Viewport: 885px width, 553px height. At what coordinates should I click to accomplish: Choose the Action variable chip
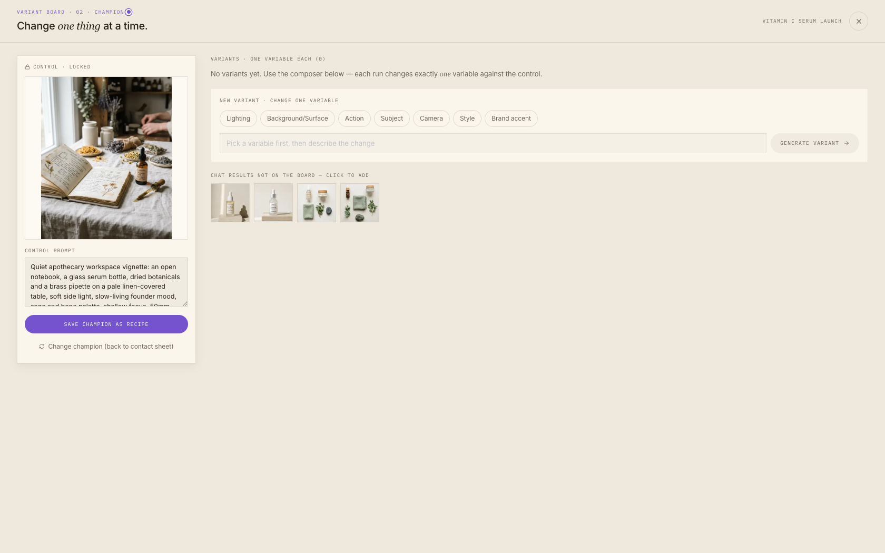pos(355,118)
